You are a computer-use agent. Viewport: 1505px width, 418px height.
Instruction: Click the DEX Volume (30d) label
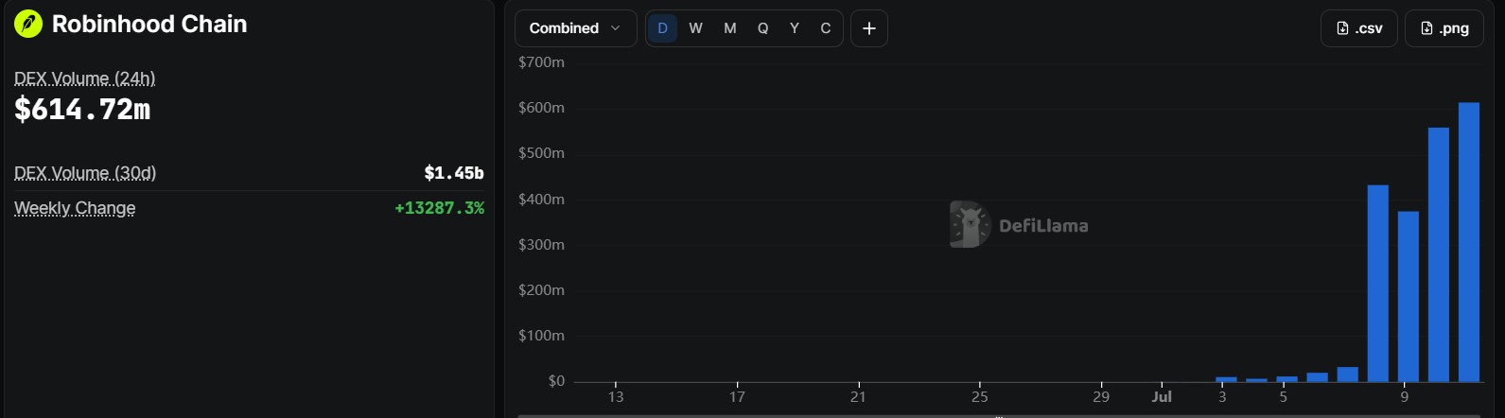[85, 173]
